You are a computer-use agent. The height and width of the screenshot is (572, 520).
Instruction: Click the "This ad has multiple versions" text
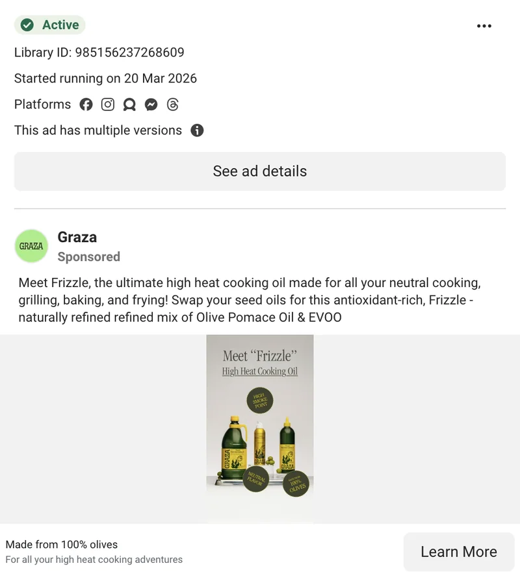[98, 131]
